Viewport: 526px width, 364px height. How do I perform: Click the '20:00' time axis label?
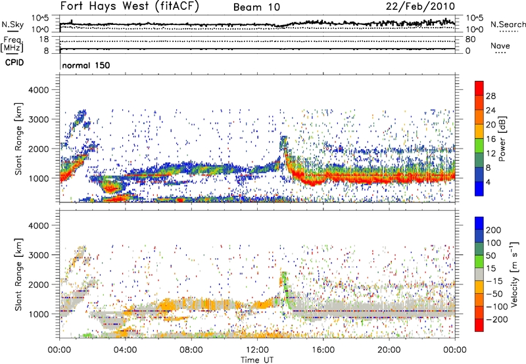pyautogui.click(x=389, y=350)
